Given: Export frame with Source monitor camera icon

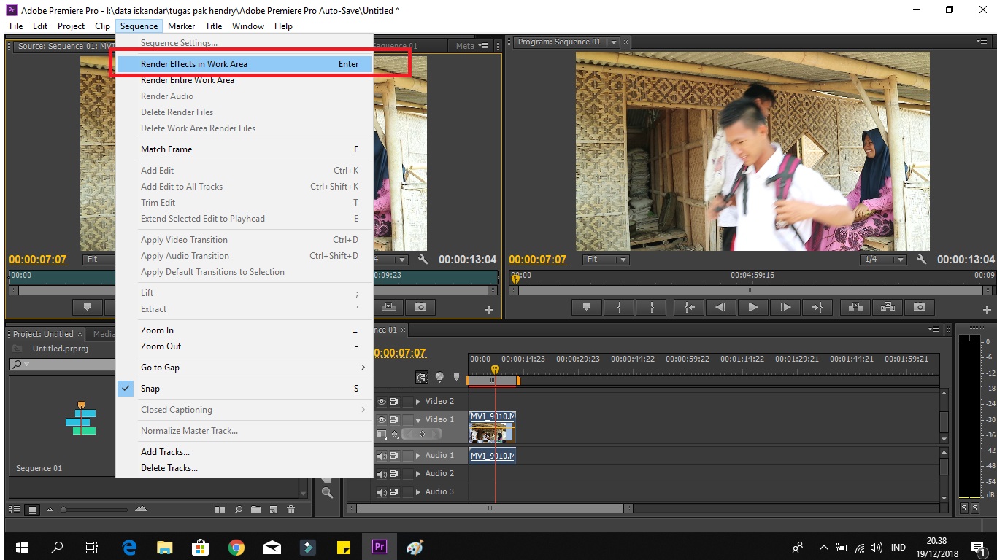Looking at the screenshot, I should (420, 308).
